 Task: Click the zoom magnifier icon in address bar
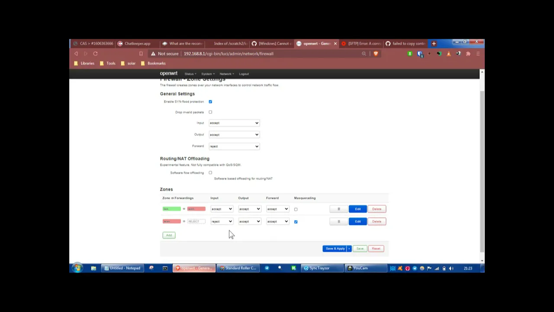[x=364, y=54]
